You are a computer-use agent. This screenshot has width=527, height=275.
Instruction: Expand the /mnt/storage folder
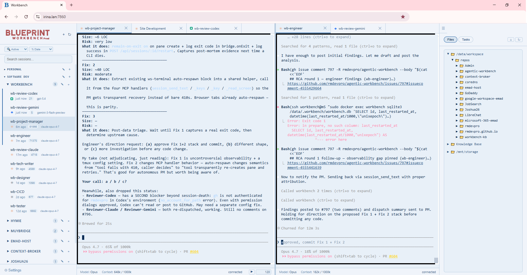[x=448, y=152]
